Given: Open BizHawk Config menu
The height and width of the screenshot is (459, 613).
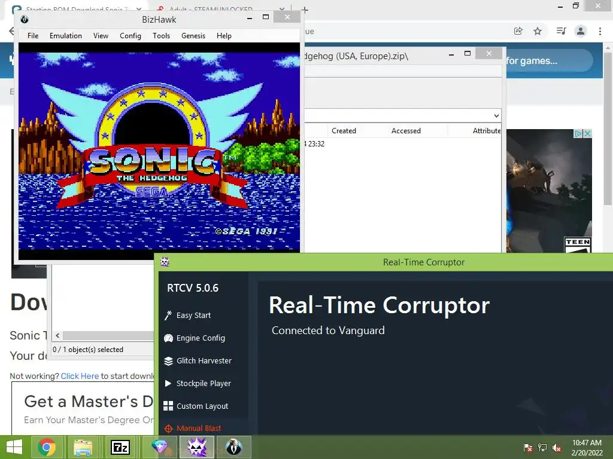Looking at the screenshot, I should coord(130,35).
